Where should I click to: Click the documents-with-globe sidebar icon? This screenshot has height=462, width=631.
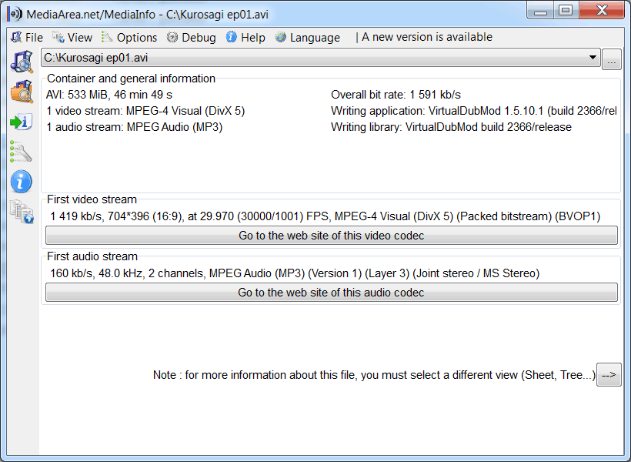pos(22,212)
